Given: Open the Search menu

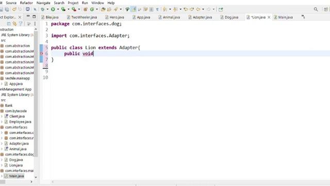Looking at the screenshot, I should point(59,3).
